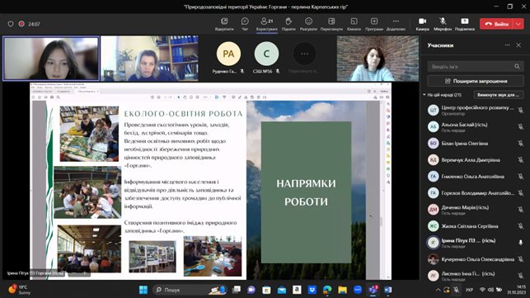The image size is (530, 298).
Task: Open Microsoft Store from the taskbar
Action: pos(266,290)
